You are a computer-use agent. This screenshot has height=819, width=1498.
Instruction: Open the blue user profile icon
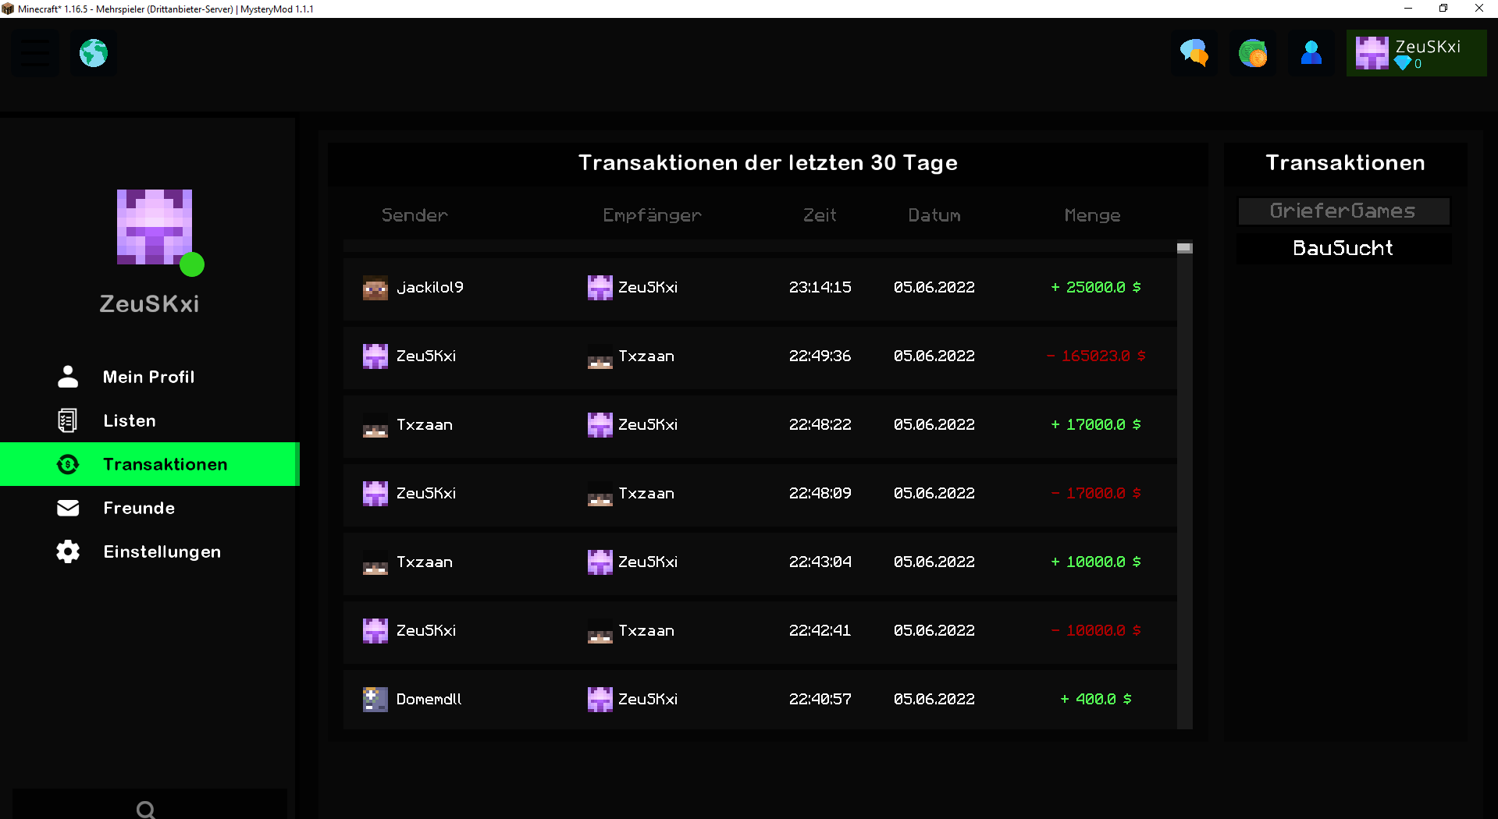coord(1311,53)
